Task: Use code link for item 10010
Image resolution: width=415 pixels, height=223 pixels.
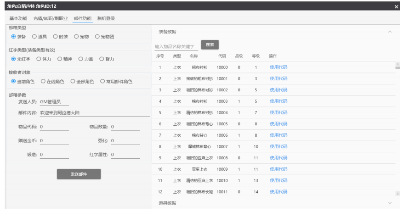Action: click(x=279, y=180)
